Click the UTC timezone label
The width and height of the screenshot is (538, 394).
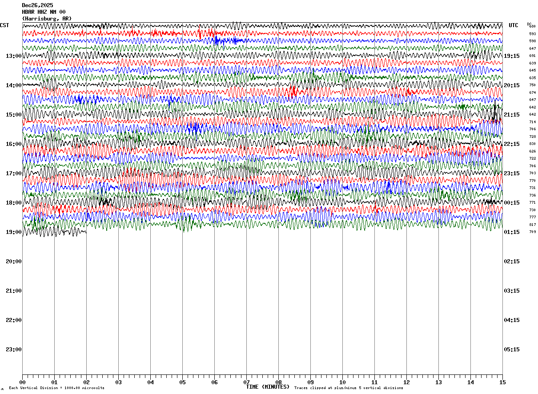point(514,25)
